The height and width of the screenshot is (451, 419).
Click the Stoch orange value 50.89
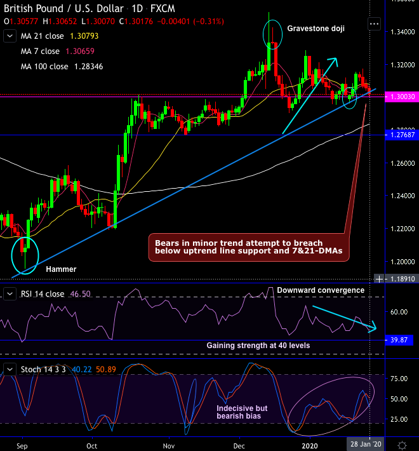pyautogui.click(x=106, y=369)
